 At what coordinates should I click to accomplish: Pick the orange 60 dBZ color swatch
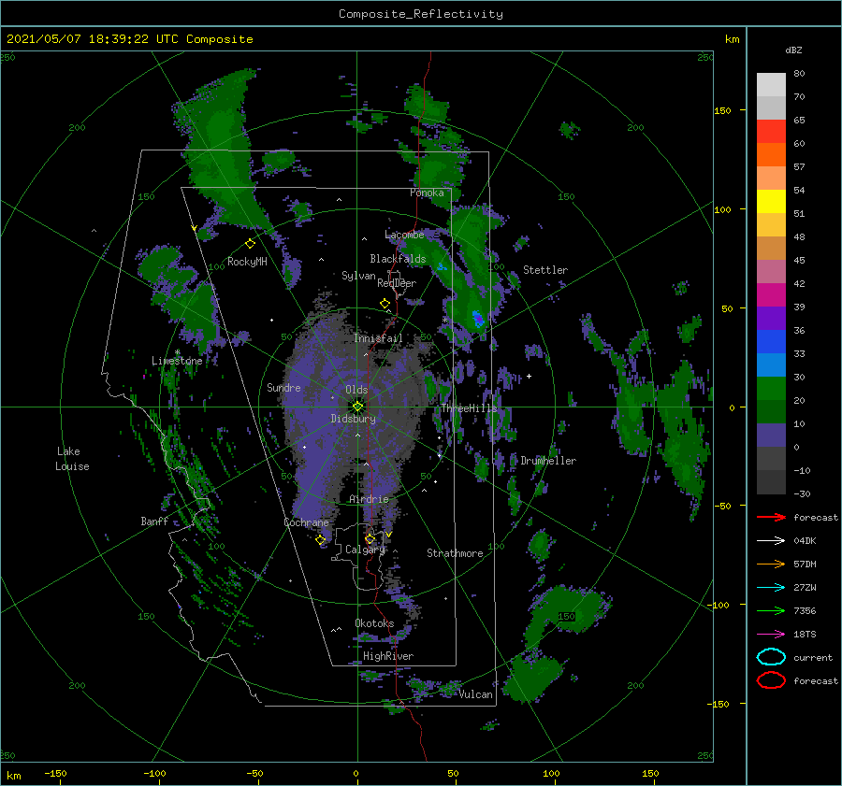coord(771,155)
